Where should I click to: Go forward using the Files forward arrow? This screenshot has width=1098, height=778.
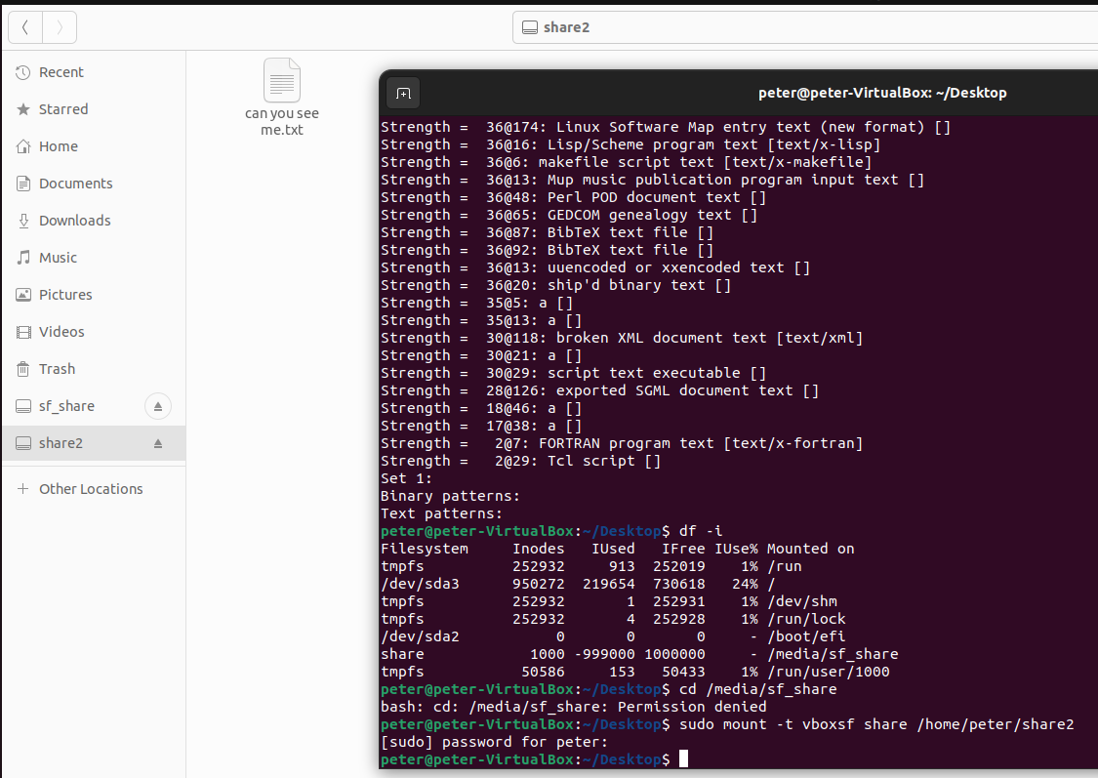pos(60,27)
